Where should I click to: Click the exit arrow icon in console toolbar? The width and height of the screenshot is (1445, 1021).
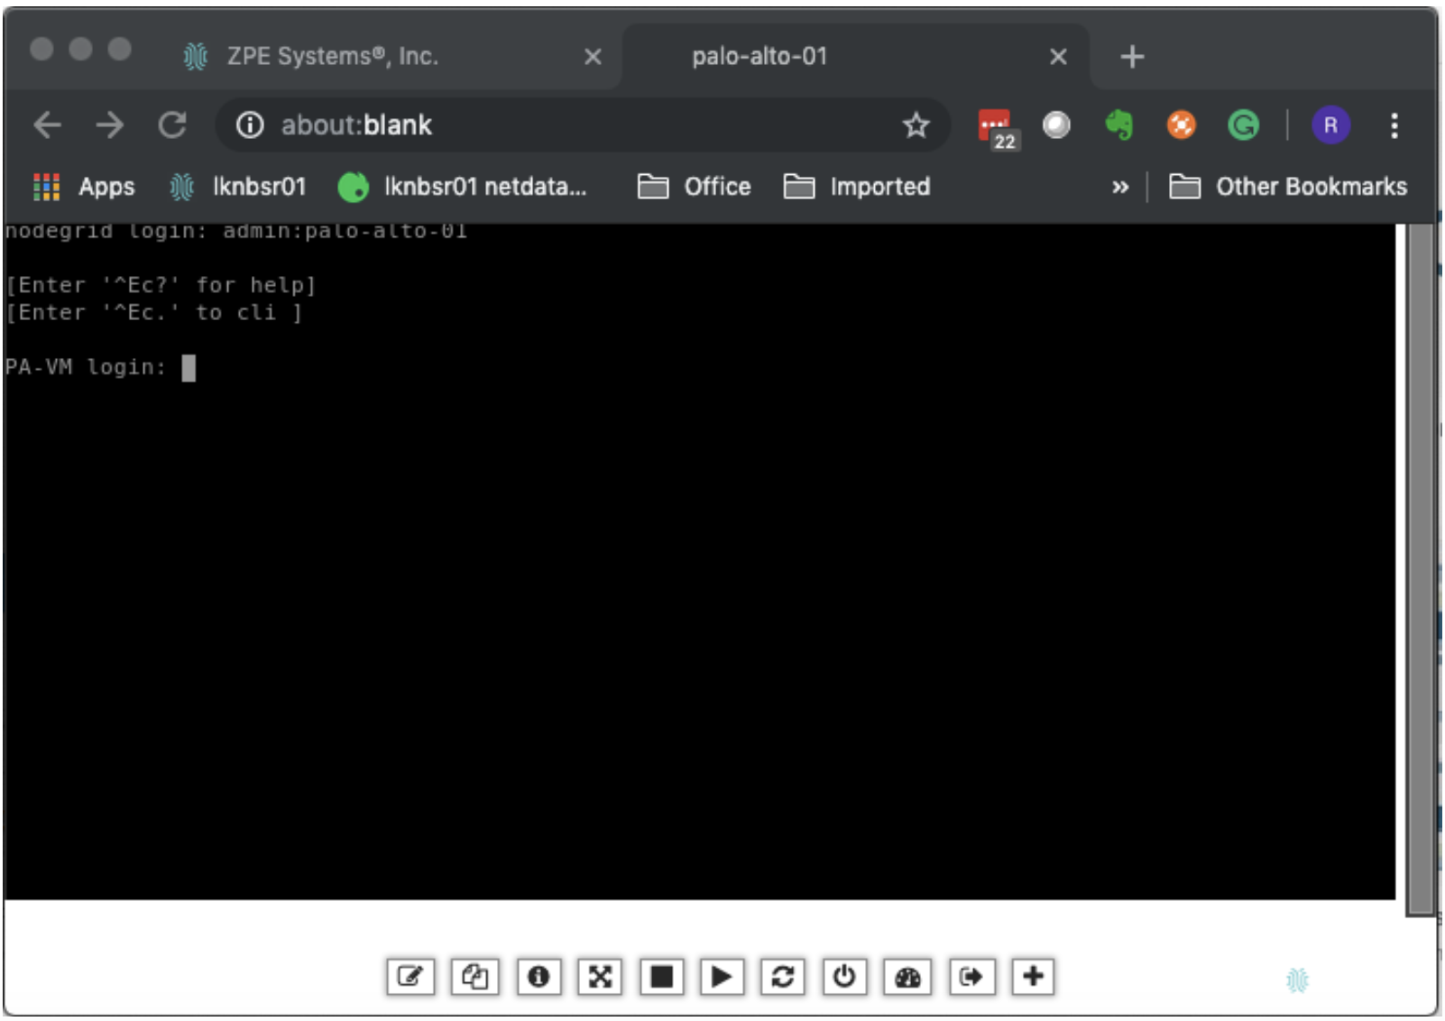[971, 977]
